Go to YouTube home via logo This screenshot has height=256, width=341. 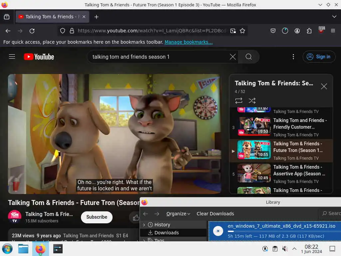(39, 57)
